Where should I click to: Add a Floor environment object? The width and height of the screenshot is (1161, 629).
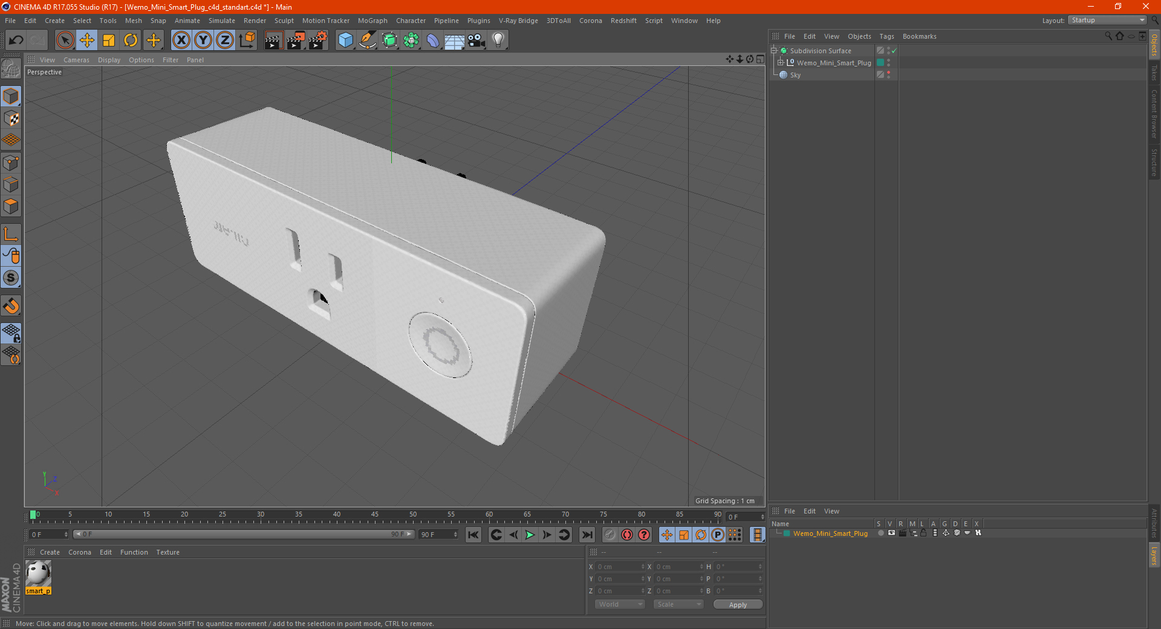[454, 41]
